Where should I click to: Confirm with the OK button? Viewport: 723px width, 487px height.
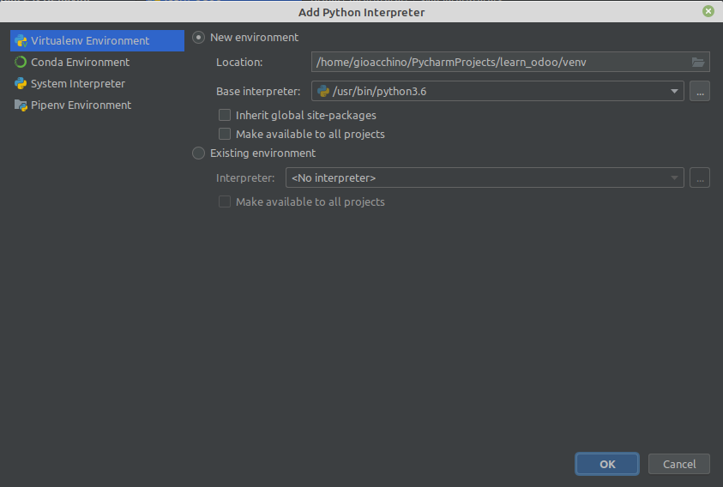(607, 464)
